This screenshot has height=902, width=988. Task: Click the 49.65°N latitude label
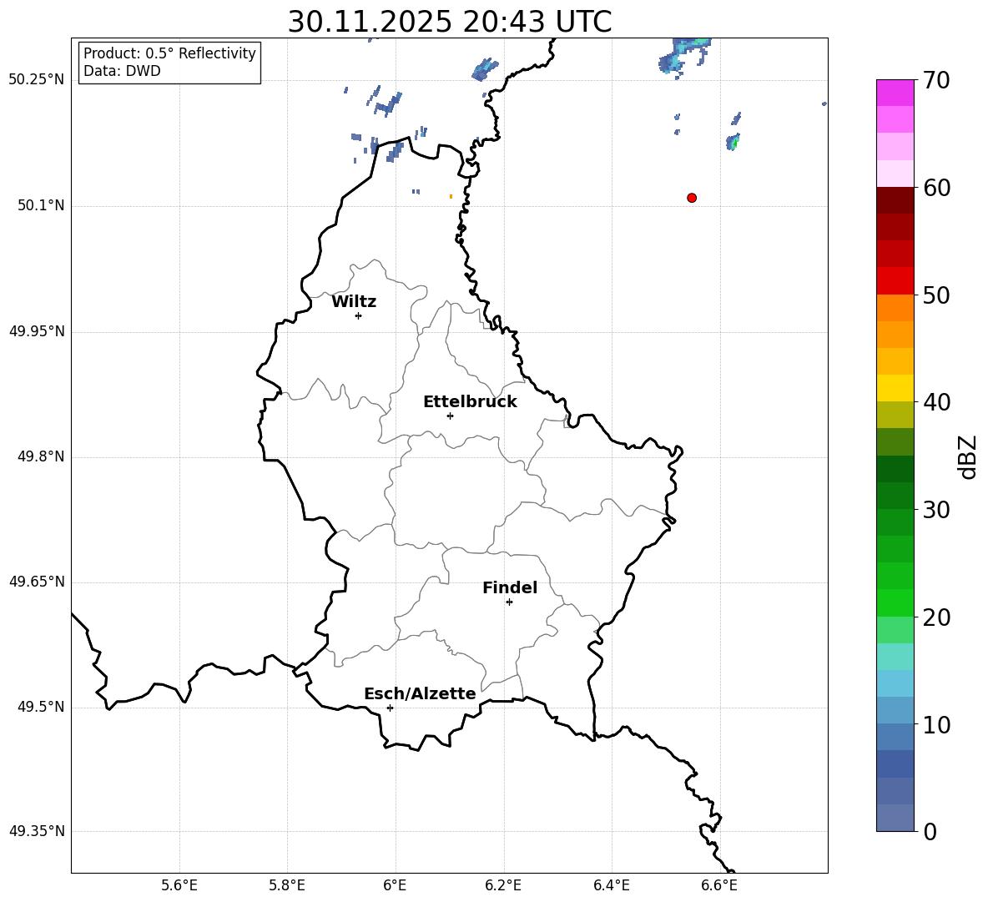point(37,582)
